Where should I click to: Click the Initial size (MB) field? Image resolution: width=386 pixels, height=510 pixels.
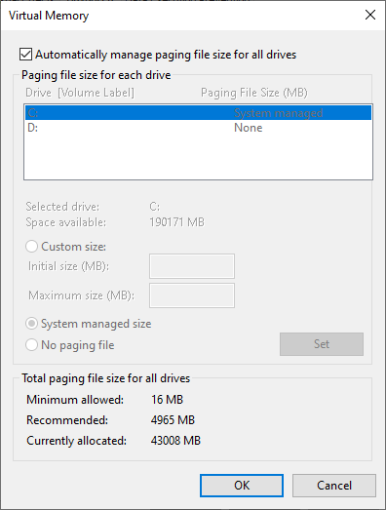coord(192,266)
